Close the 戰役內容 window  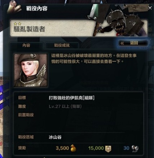tap(150, 8)
